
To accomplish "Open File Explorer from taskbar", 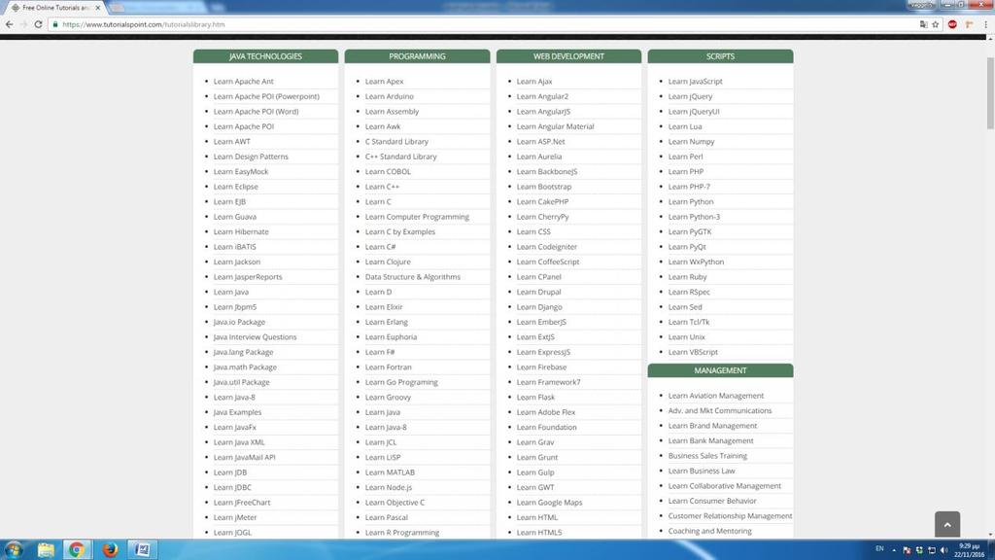I will pyautogui.click(x=46, y=550).
